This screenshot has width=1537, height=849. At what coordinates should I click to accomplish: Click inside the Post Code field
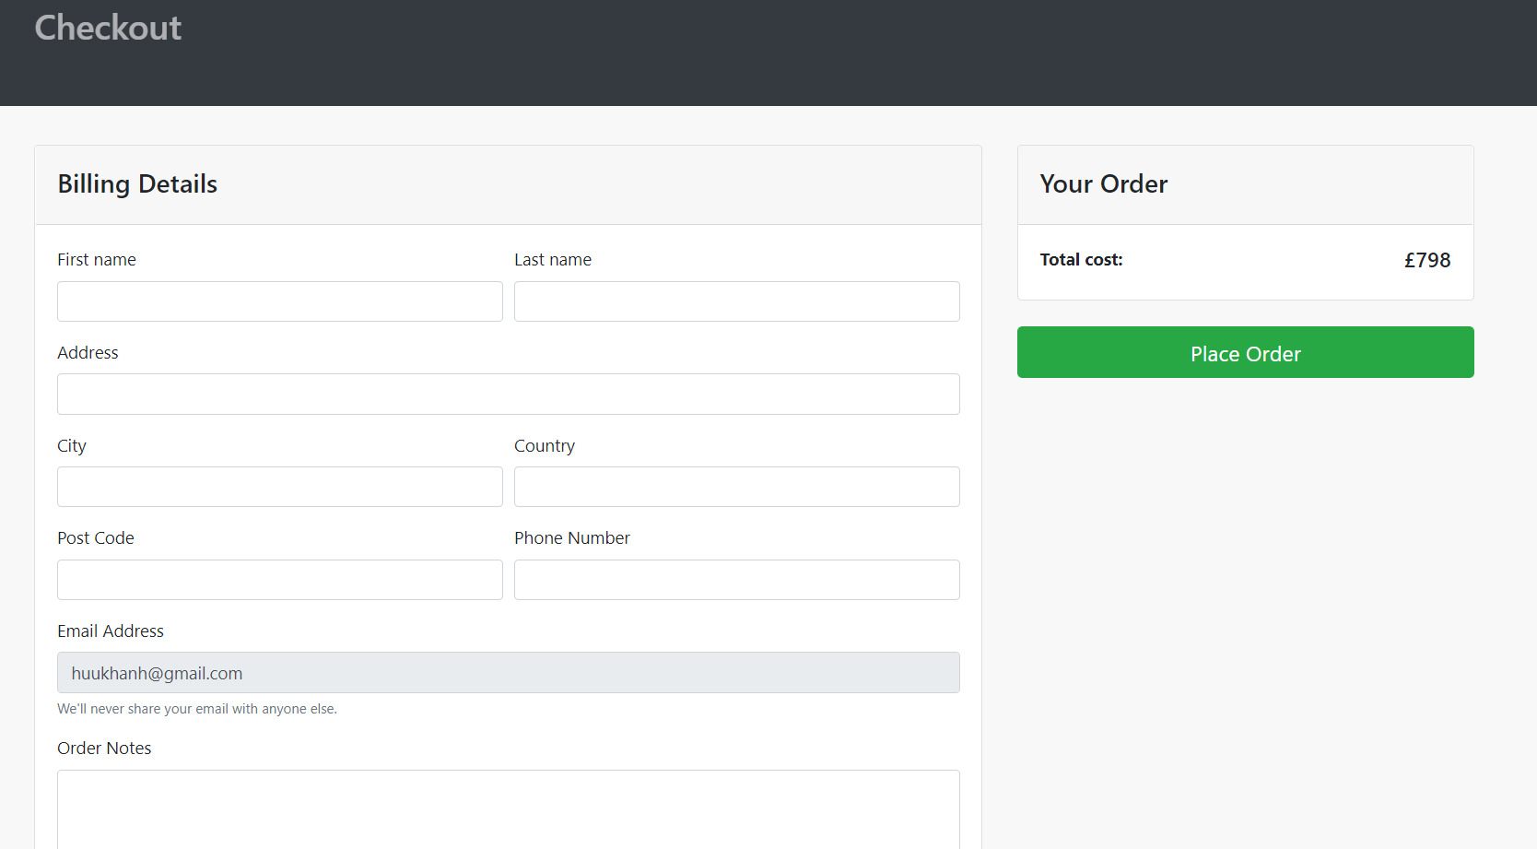[x=279, y=580]
